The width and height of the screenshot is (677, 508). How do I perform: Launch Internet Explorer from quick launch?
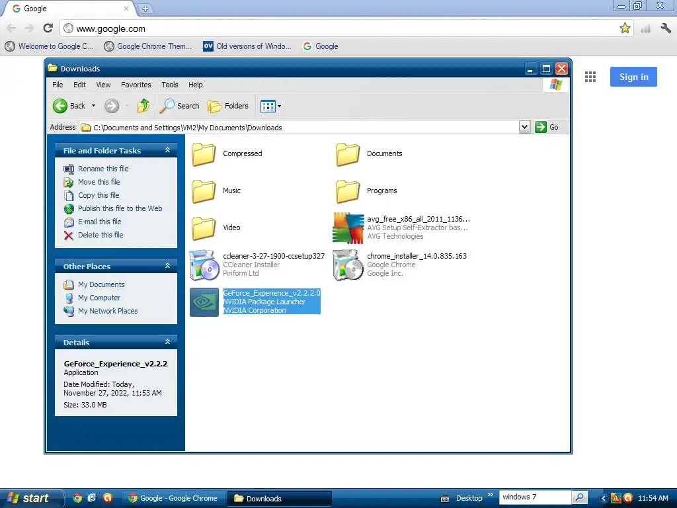(92, 498)
